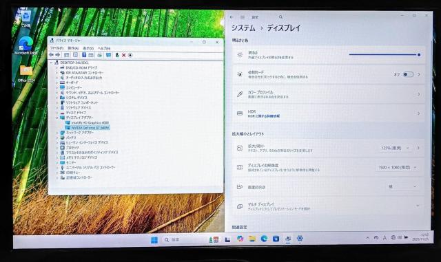Open File Explorer from taskbar
This screenshot has width=441, height=262.
[252, 239]
